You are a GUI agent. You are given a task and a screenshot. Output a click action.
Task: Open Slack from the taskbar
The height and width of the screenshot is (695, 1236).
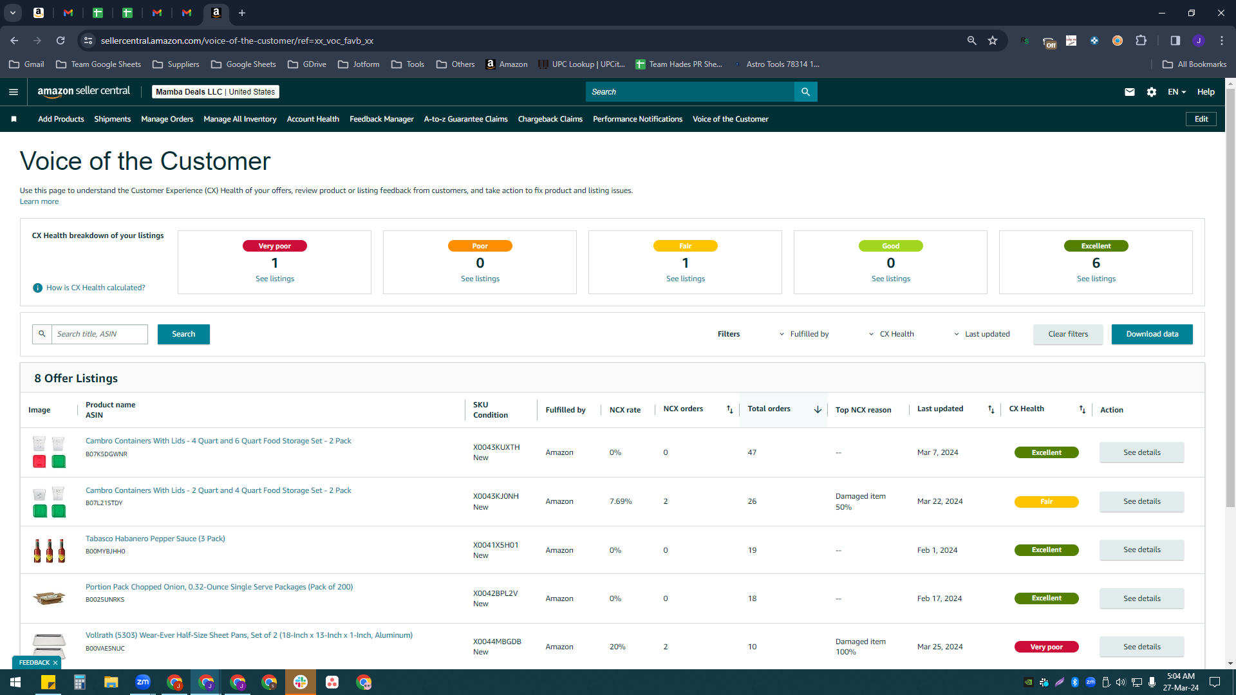click(x=301, y=682)
